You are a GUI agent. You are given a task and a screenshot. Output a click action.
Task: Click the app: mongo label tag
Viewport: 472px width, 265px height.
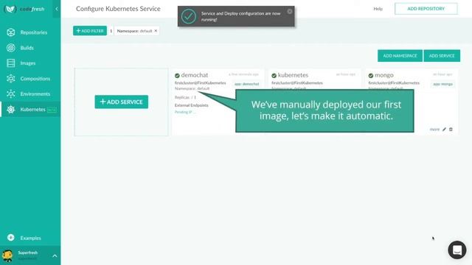click(442, 84)
